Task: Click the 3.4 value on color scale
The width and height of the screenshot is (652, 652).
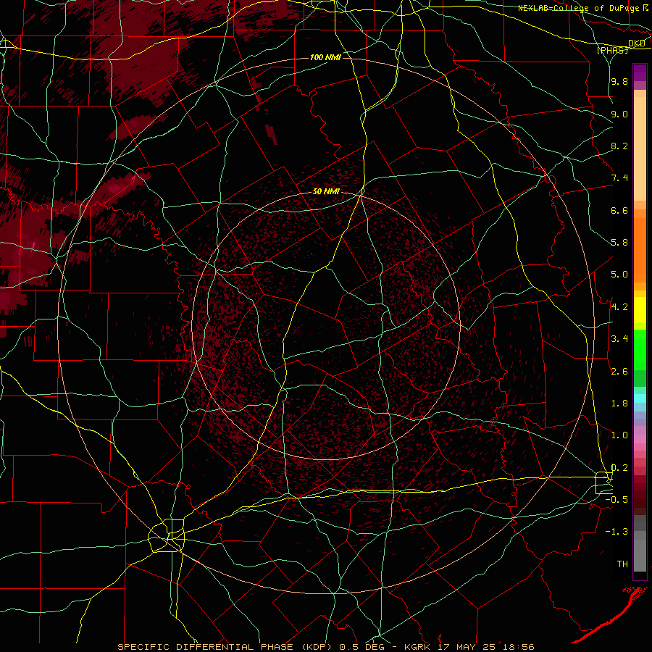Action: coord(619,339)
